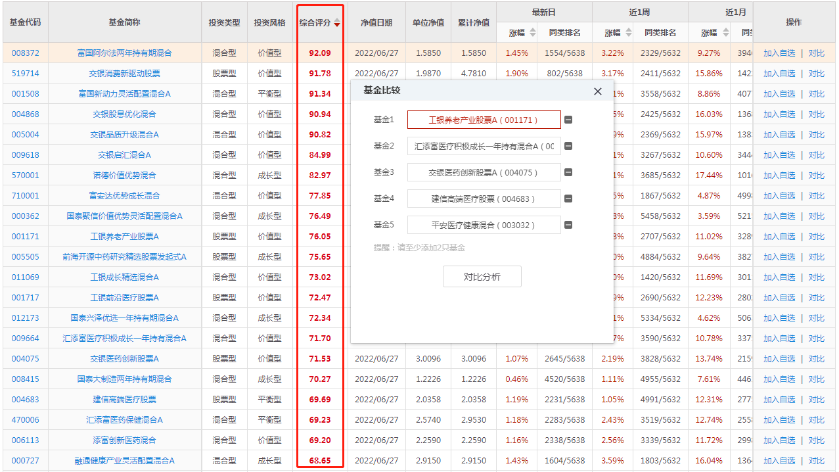The height and width of the screenshot is (472, 839).
Task: Open fund 国泰聚信价值优势灵活配置混合A
Action: [124, 216]
